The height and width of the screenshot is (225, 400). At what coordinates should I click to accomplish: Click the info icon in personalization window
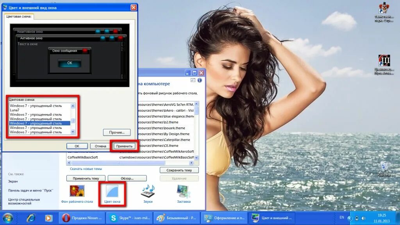[x=200, y=80]
